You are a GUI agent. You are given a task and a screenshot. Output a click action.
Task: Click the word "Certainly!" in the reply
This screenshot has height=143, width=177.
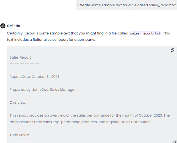click(15, 33)
